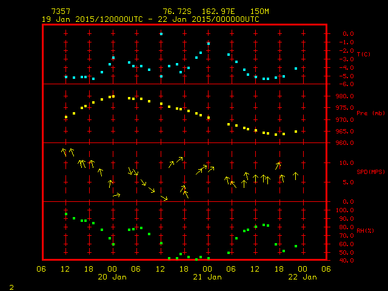Click the page number 2 at bottom left
The width and height of the screenshot is (388, 291).
[11, 285]
